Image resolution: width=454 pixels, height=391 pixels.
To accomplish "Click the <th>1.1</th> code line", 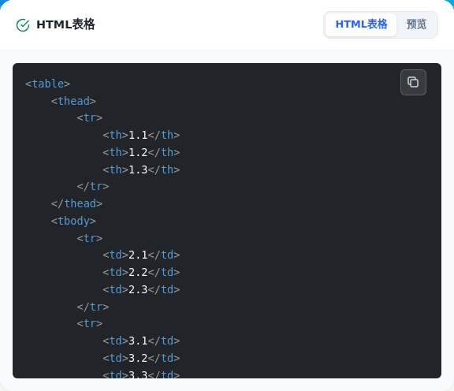I will (x=141, y=135).
